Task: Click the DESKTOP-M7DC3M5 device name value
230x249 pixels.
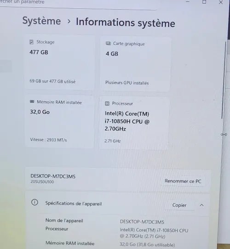Action: (x=142, y=222)
